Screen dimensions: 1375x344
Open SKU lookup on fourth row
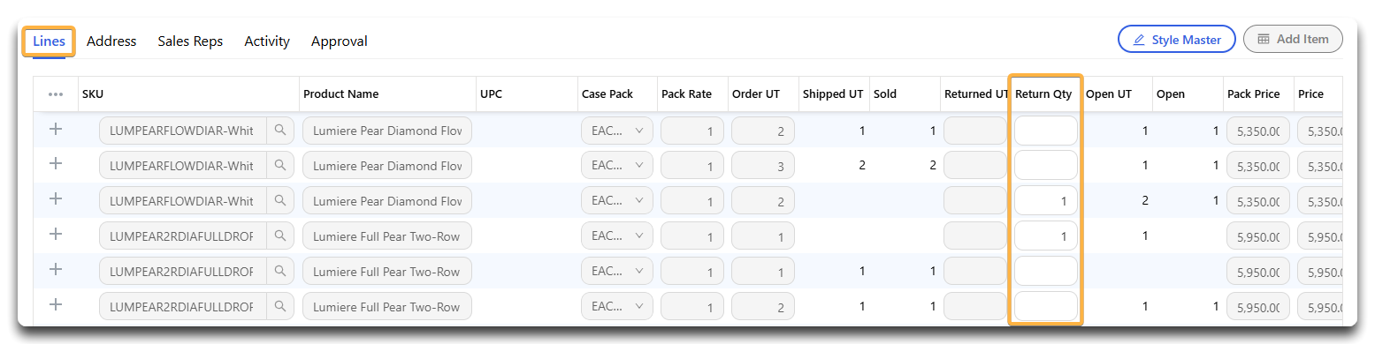[x=280, y=236]
